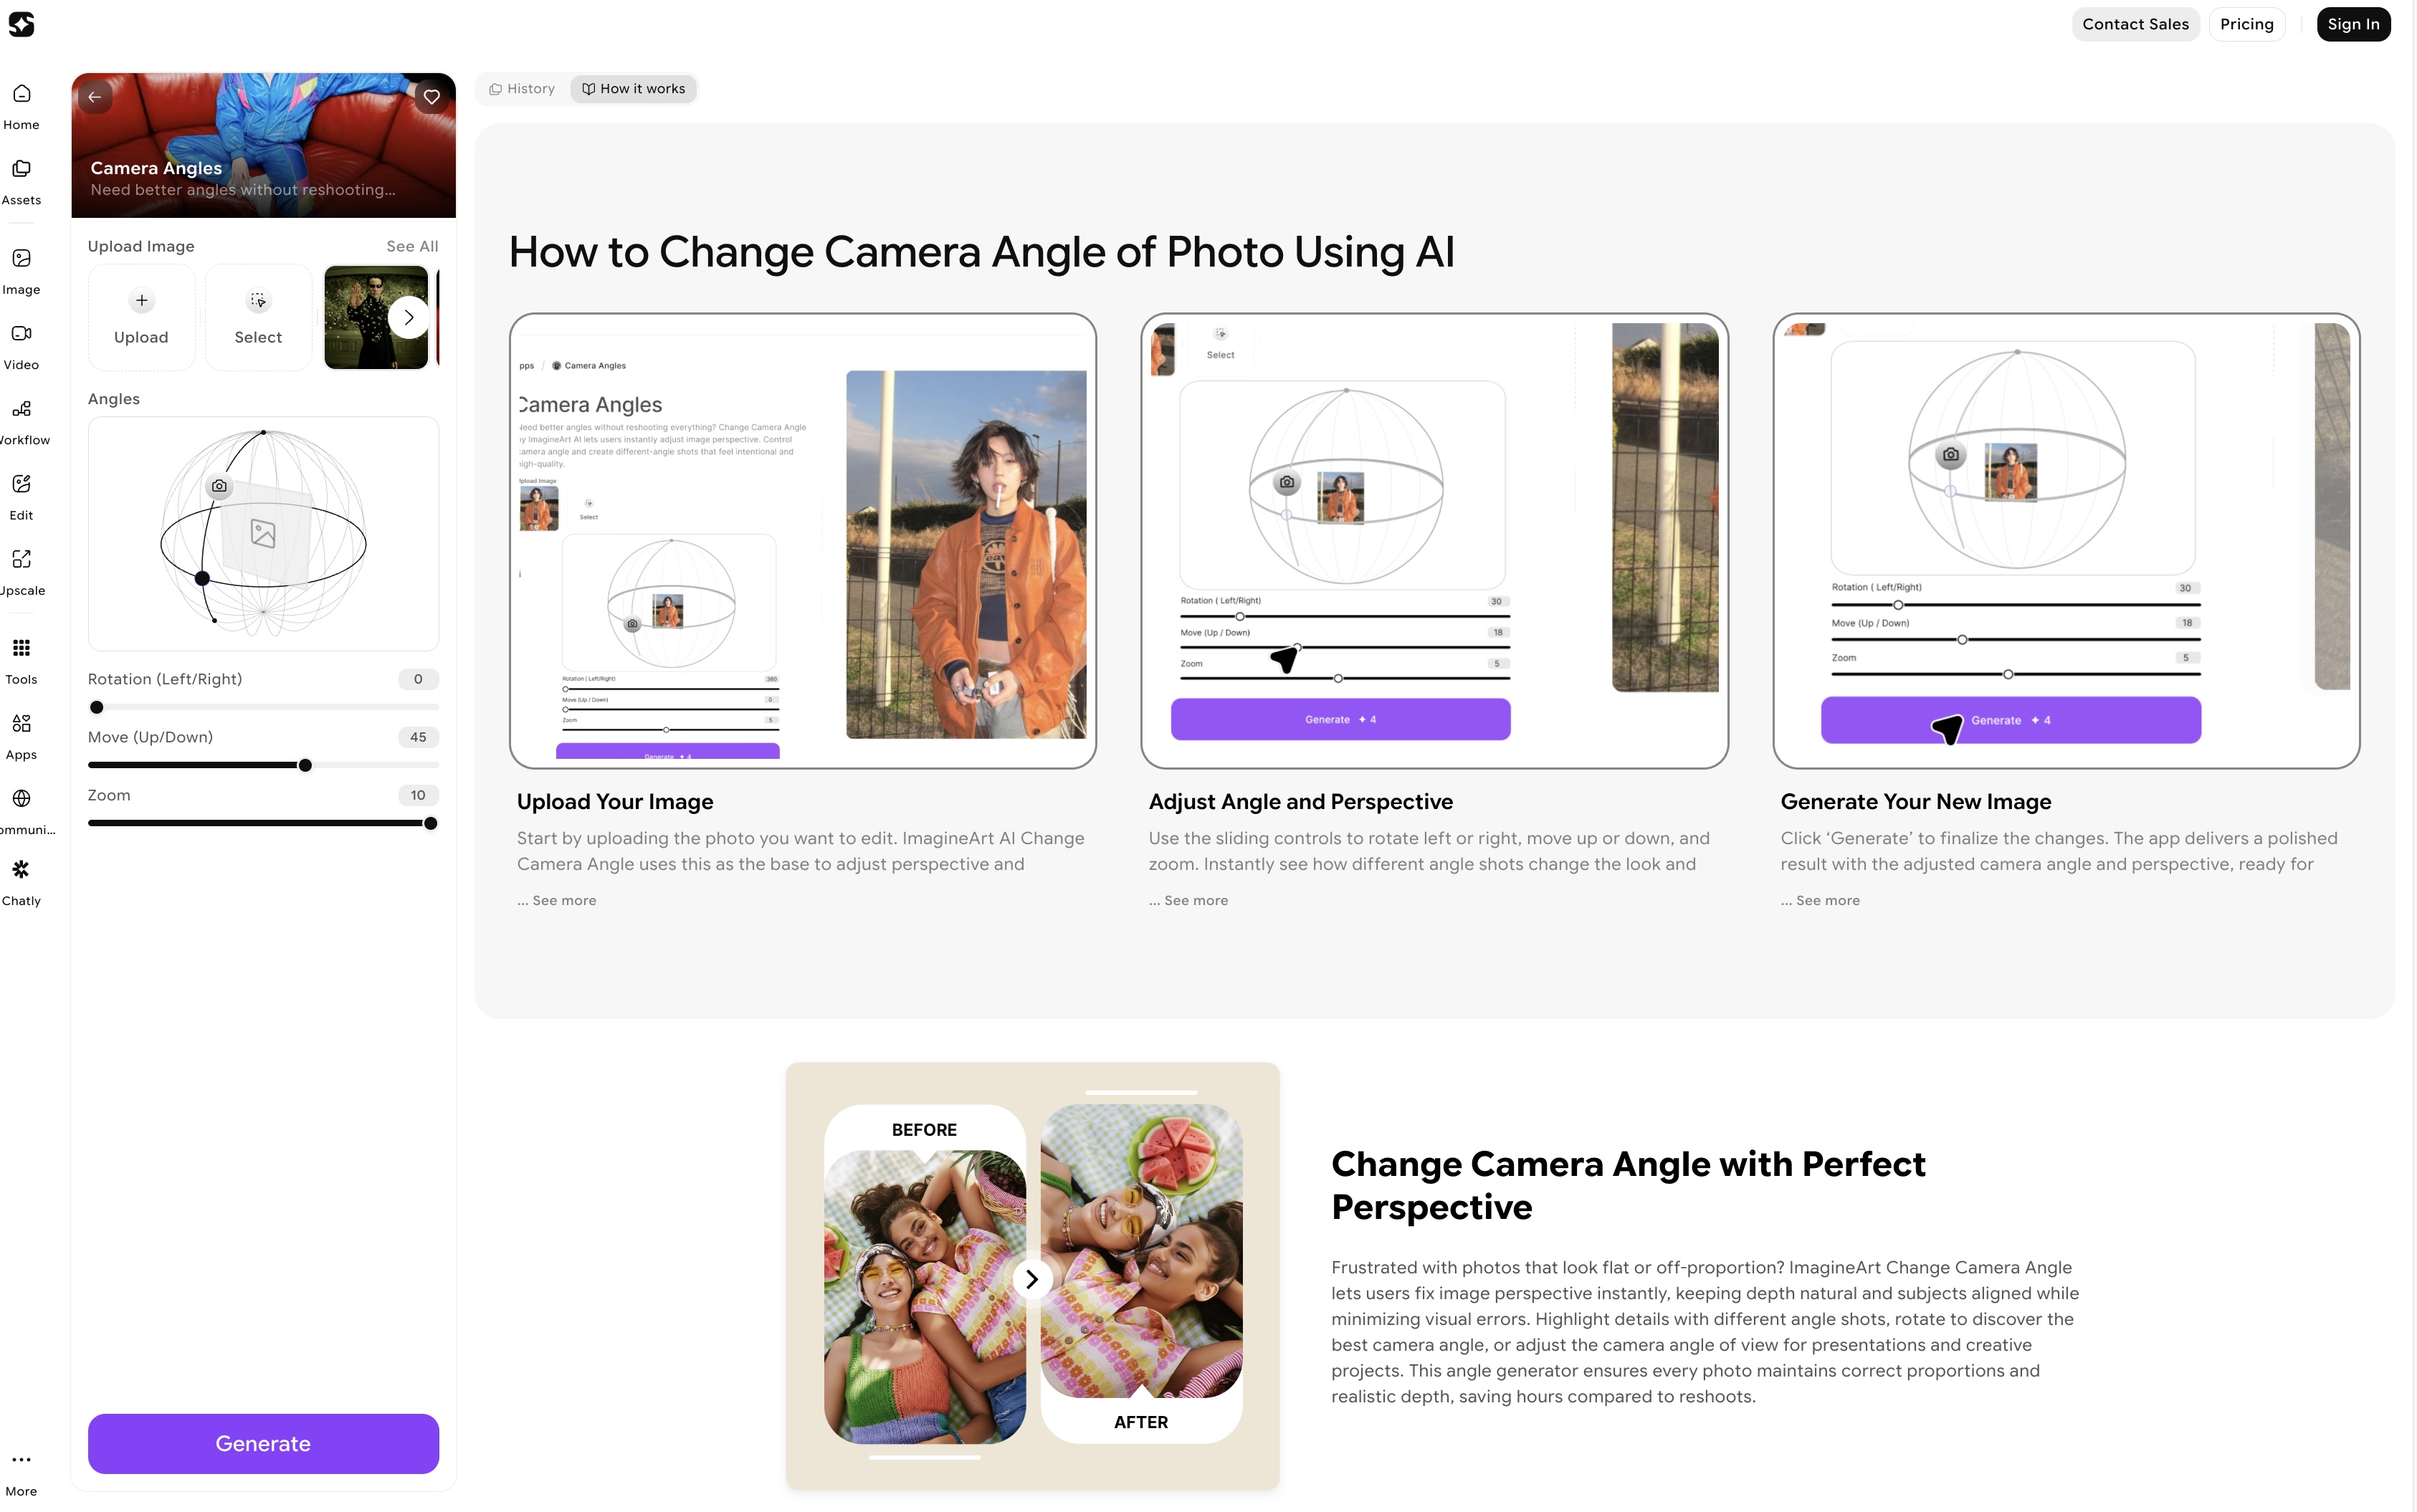Open the More options menu in sidebar
2417x1512 pixels.
point(21,1473)
